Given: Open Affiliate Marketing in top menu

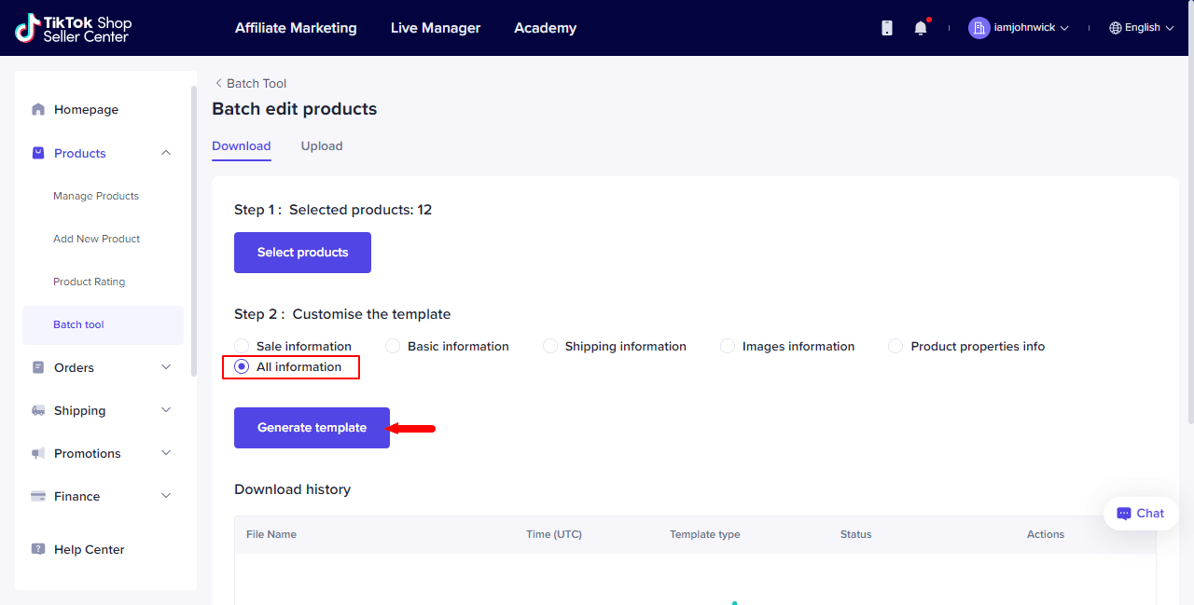Looking at the screenshot, I should 296,28.
